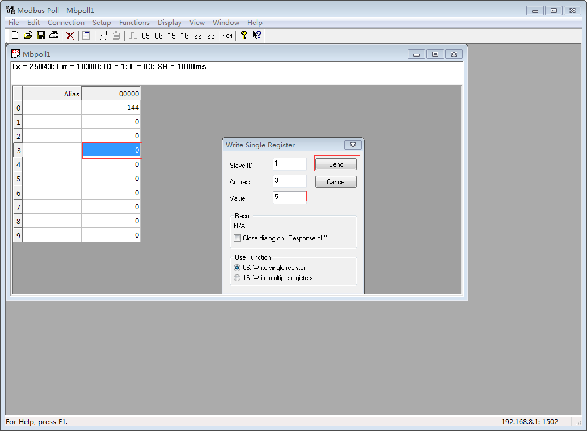Select 16: Write multiple registers option

point(238,278)
